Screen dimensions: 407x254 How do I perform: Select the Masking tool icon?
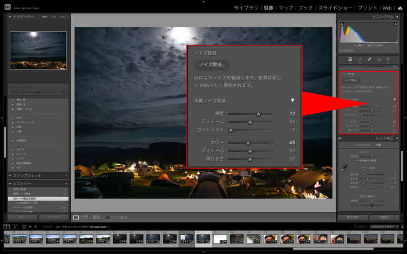pyautogui.click(x=388, y=59)
